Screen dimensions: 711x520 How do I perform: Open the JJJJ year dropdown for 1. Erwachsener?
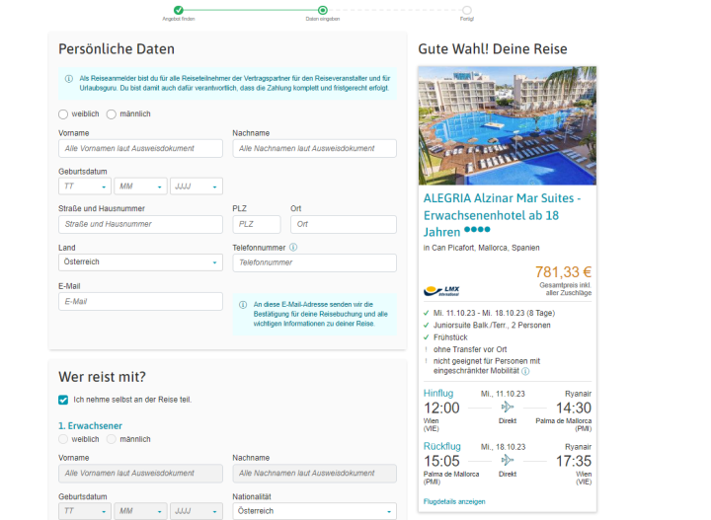pyautogui.click(x=197, y=511)
